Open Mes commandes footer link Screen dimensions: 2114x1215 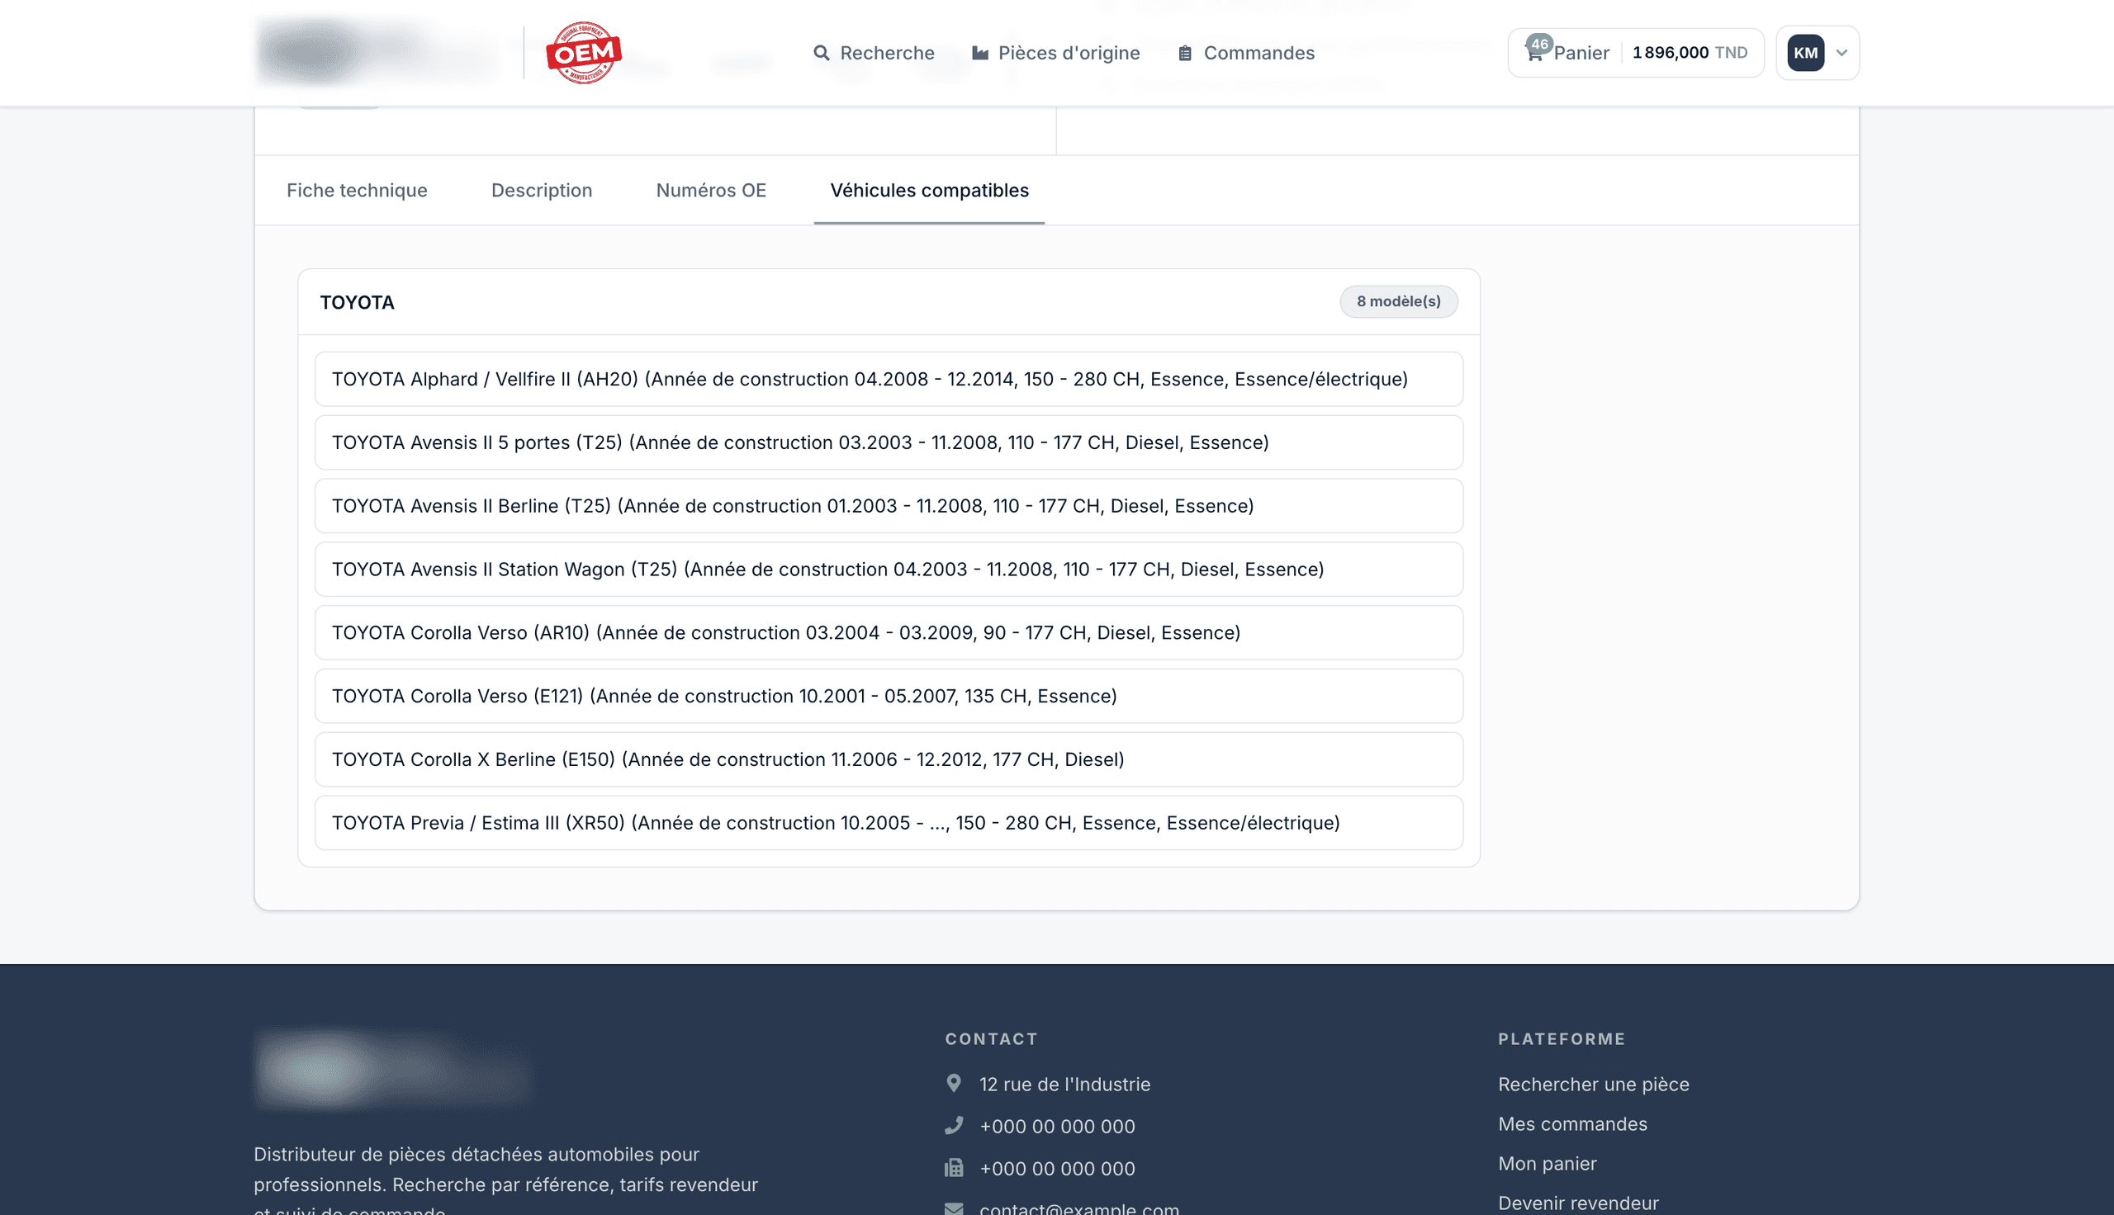coord(1572,1123)
